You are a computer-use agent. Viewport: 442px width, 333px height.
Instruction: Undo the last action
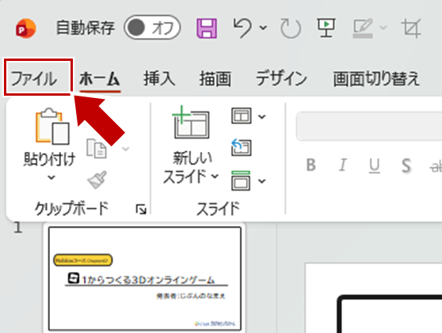point(242,28)
